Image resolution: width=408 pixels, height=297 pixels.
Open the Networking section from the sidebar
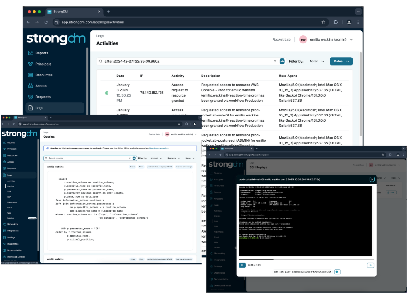(x=4, y=223)
